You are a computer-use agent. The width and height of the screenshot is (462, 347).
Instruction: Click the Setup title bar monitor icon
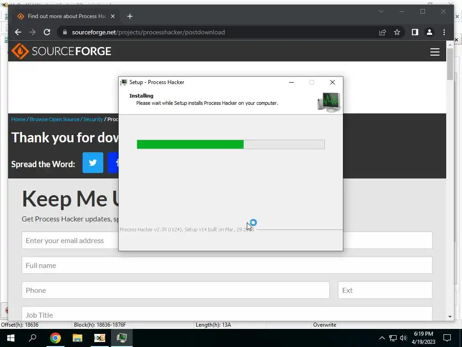124,82
